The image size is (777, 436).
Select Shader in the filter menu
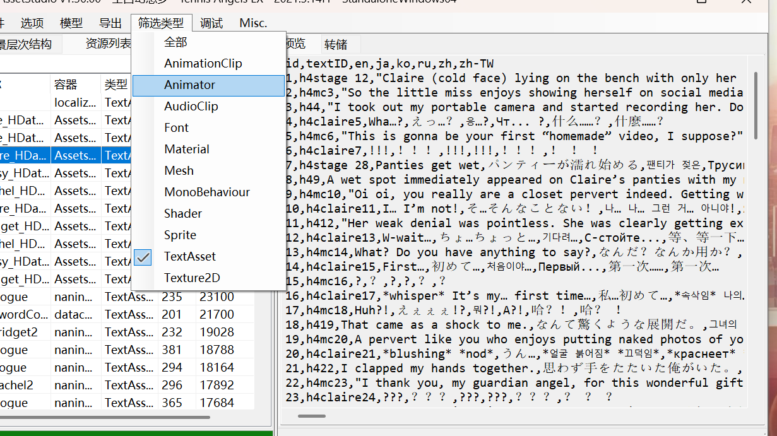click(x=209, y=214)
